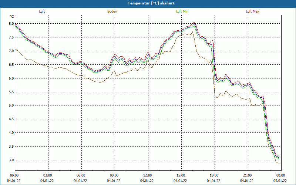This screenshot has width=296, height=185.
Task: Click the '6,5' y-axis value
Action: point(11,64)
